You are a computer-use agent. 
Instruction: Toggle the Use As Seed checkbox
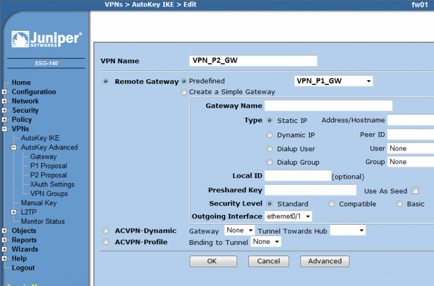coord(415,191)
